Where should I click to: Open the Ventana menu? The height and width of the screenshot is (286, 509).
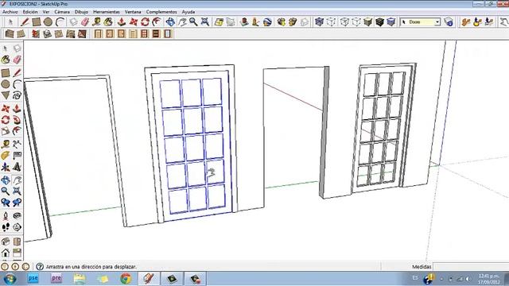(x=133, y=12)
